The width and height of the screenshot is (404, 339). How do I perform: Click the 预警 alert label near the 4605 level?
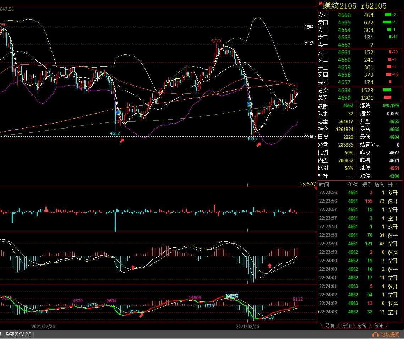[309, 136]
